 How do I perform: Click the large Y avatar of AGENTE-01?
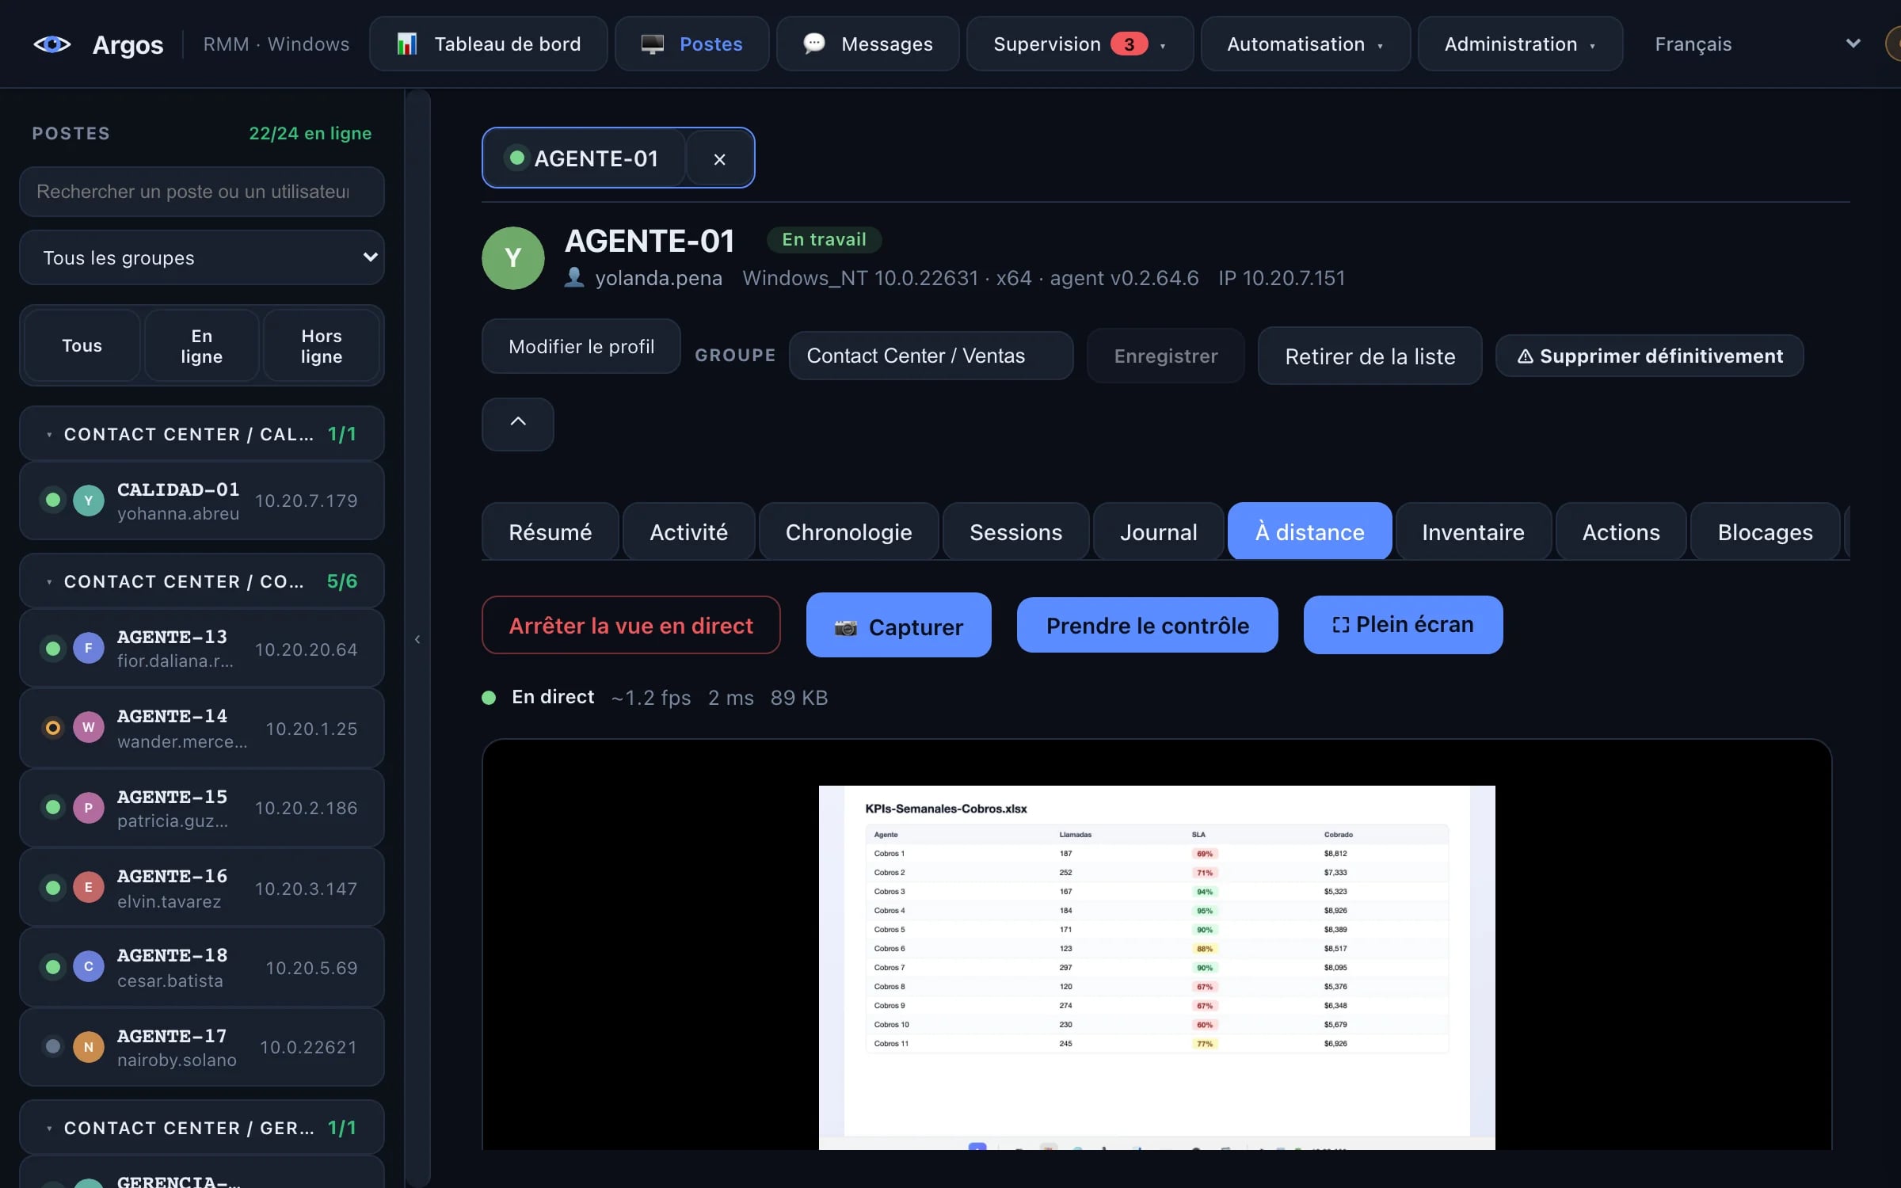(x=513, y=258)
